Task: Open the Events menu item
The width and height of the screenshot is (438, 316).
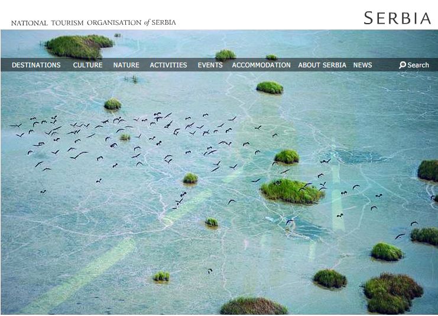Action: 210,65
